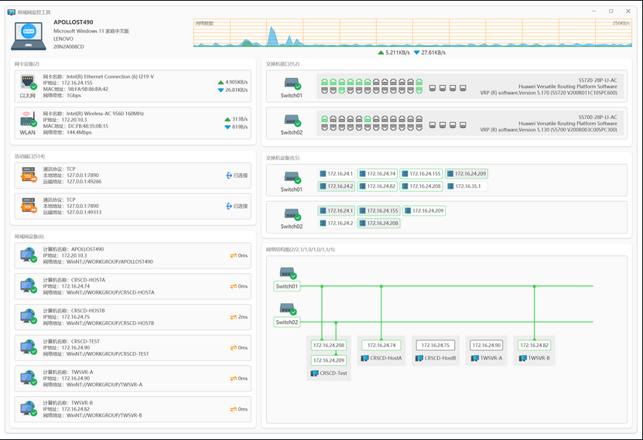
Task: Click 172.16.24.75 node in topology diagram
Action: click(x=436, y=346)
